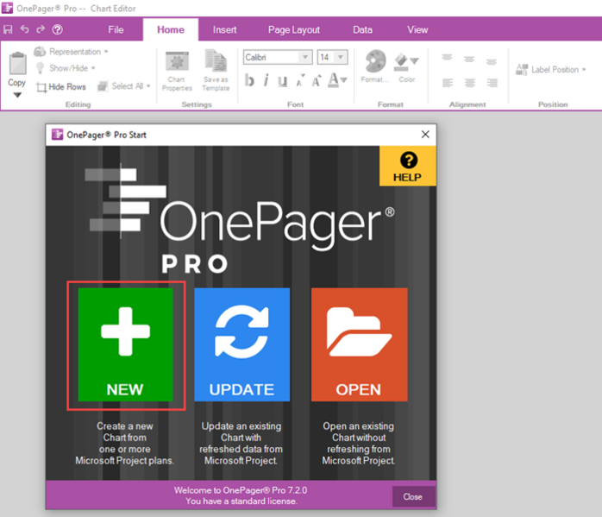Image resolution: width=602 pixels, height=517 pixels.
Task: Click the blue UPDATE tile
Action: (x=241, y=344)
